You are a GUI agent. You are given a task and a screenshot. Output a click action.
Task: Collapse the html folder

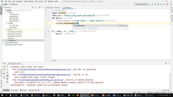6,12
